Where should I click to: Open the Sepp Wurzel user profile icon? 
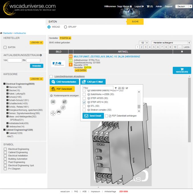[x=131, y=6]
